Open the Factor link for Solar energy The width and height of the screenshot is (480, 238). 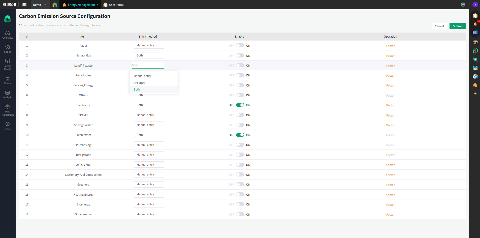390,215
